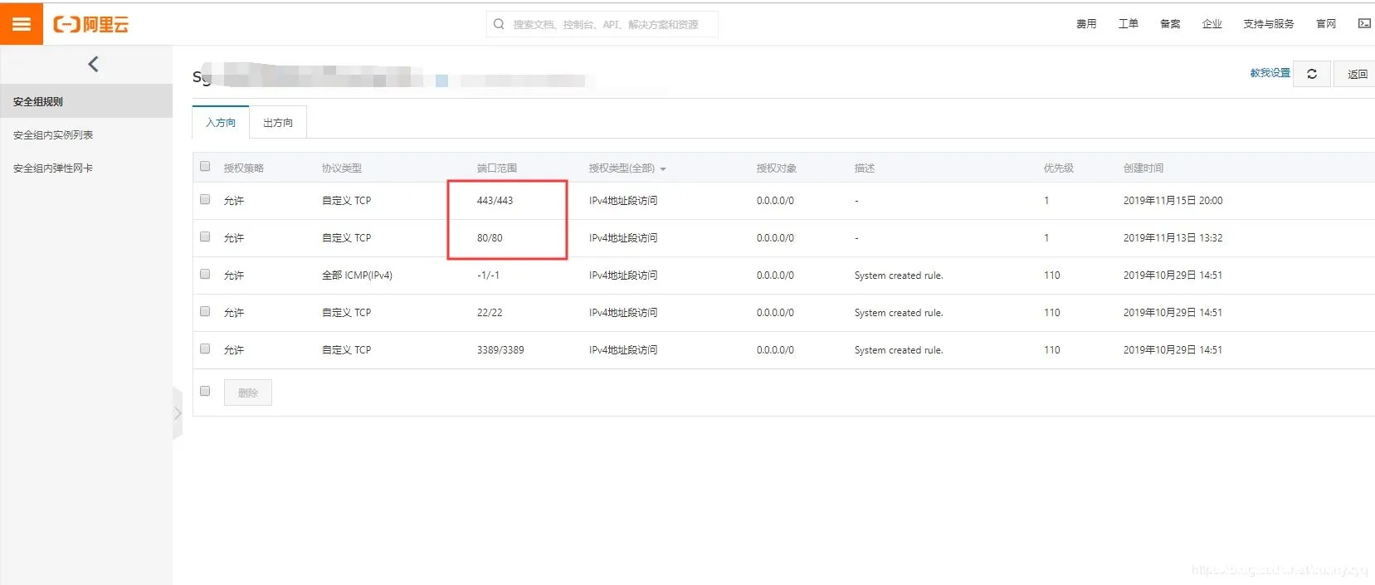Select the 3389/3389 rule checkbox

coord(205,349)
